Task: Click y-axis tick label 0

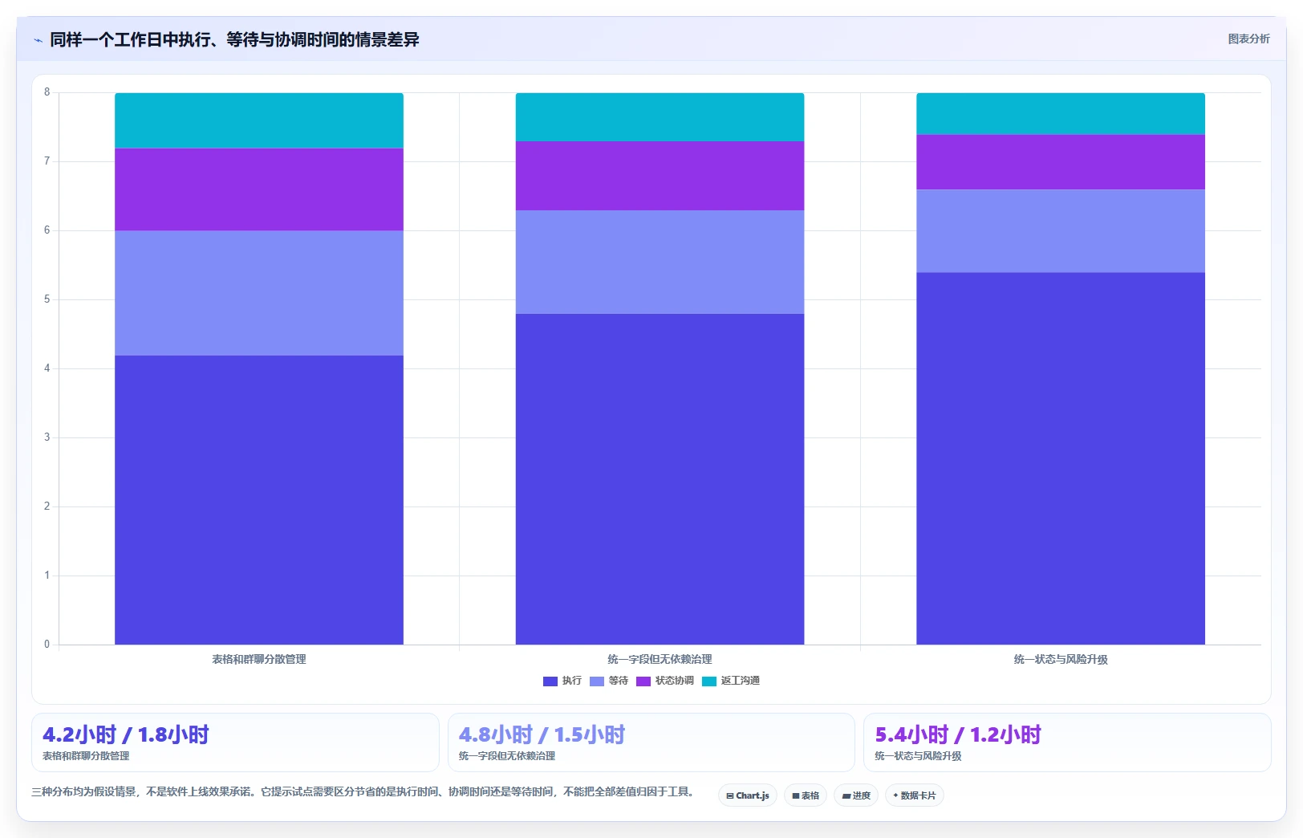Action: (x=47, y=645)
